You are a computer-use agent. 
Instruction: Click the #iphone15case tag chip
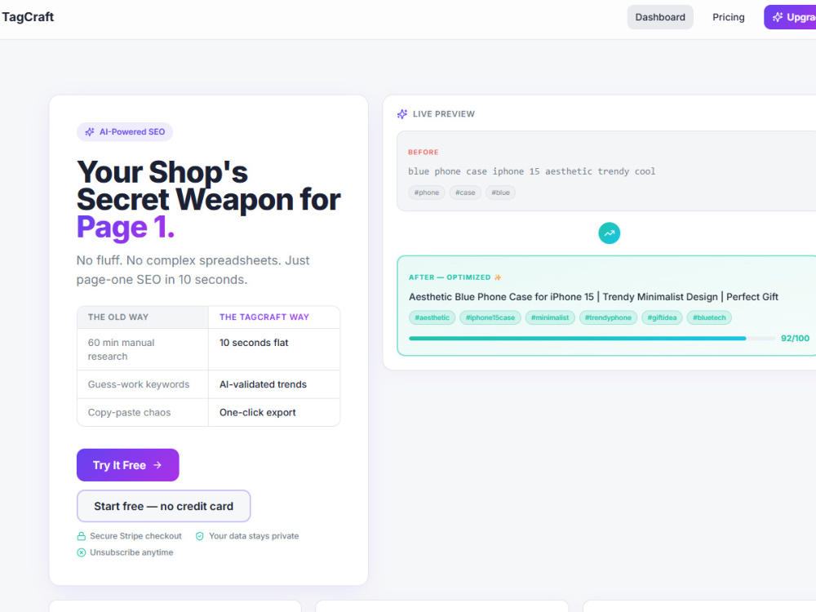click(490, 317)
